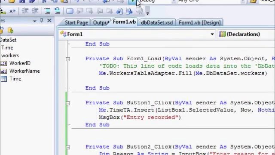Click the Decrease Line Indent icon
The width and height of the screenshot is (275, 155).
click(x=25, y=11)
